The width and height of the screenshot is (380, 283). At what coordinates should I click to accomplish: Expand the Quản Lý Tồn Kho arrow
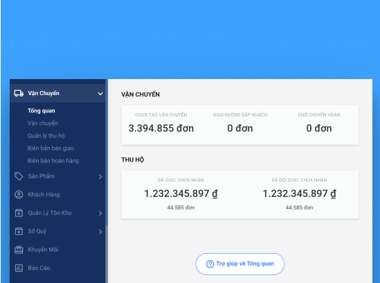click(x=100, y=213)
